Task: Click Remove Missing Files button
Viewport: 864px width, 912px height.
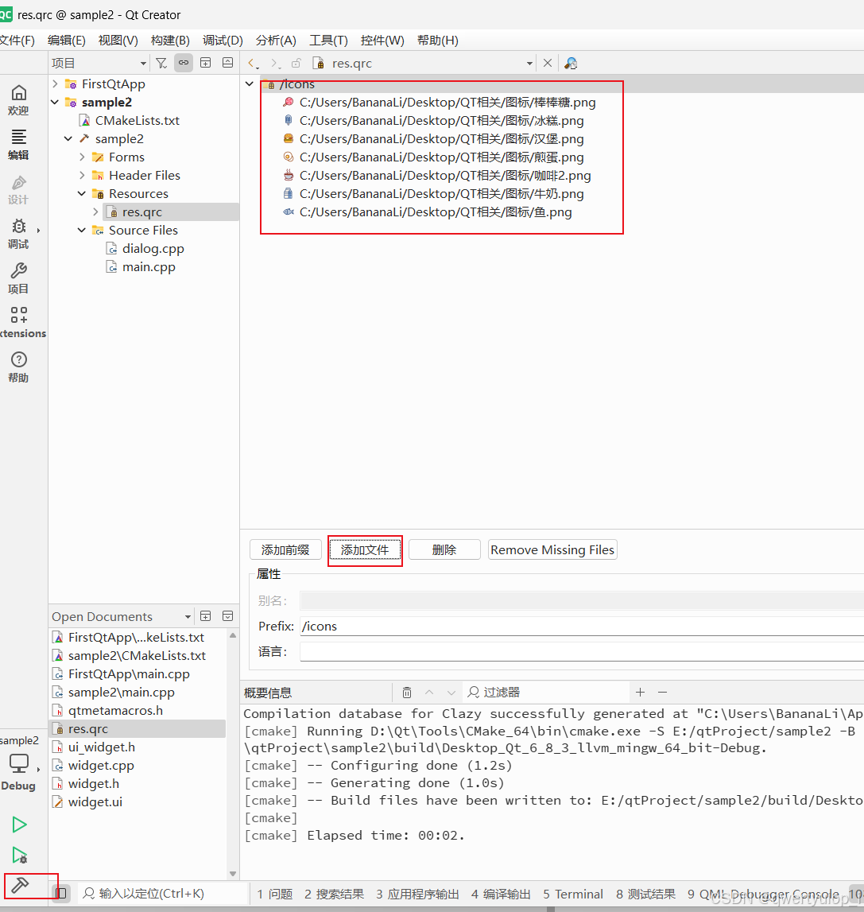Action: tap(552, 549)
